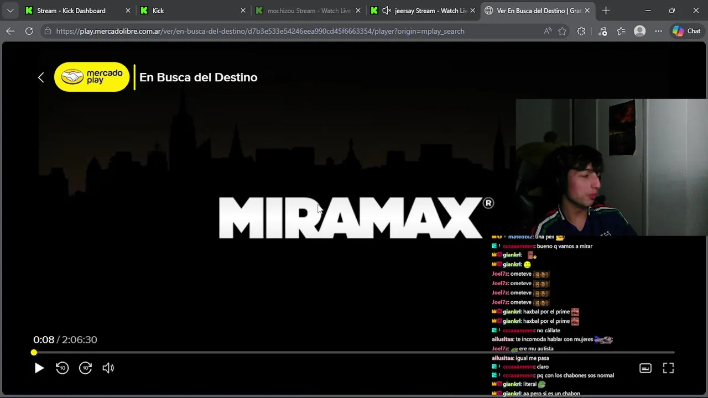This screenshot has height=398, width=708.
Task: Open a new browser tab
Action: pos(606,11)
